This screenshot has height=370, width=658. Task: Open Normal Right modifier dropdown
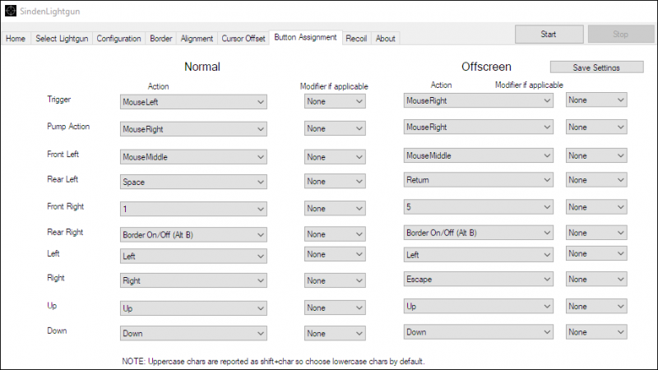[335, 280]
